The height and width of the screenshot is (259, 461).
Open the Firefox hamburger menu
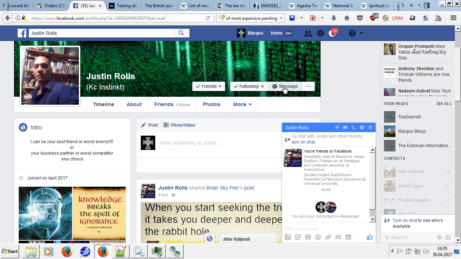(x=453, y=18)
